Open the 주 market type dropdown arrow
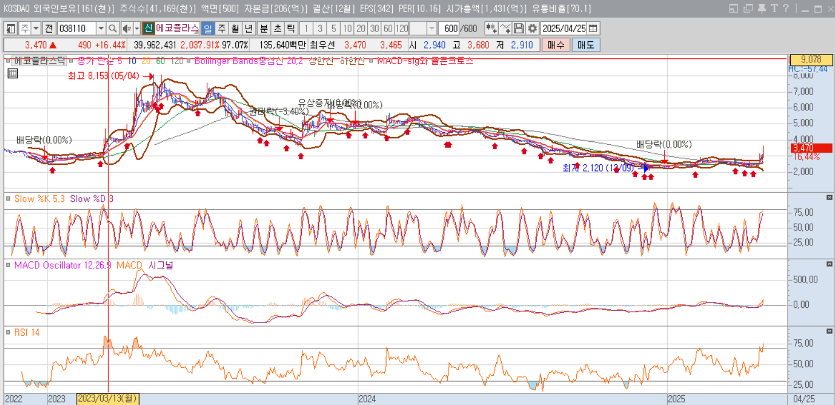Screen dimensions: 835x405 point(36,29)
